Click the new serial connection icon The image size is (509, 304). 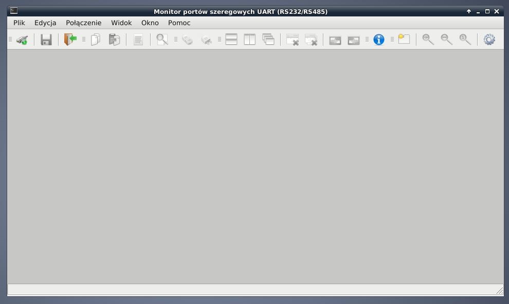tap(22, 40)
